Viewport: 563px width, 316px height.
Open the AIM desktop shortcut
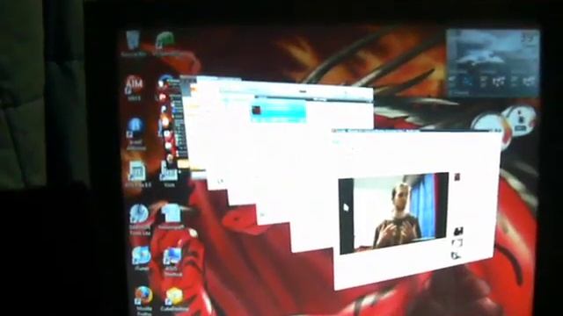coord(134,87)
